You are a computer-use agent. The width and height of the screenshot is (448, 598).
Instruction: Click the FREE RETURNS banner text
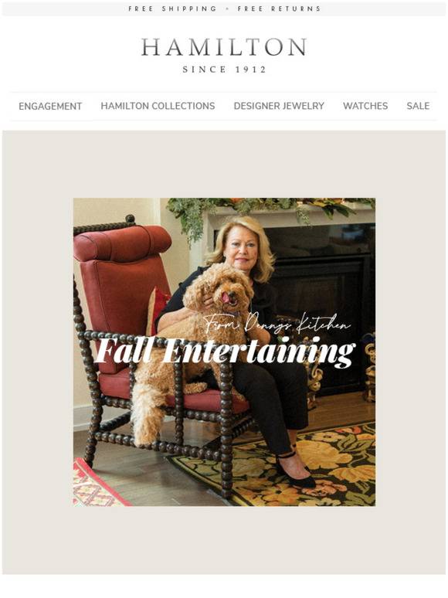point(279,8)
